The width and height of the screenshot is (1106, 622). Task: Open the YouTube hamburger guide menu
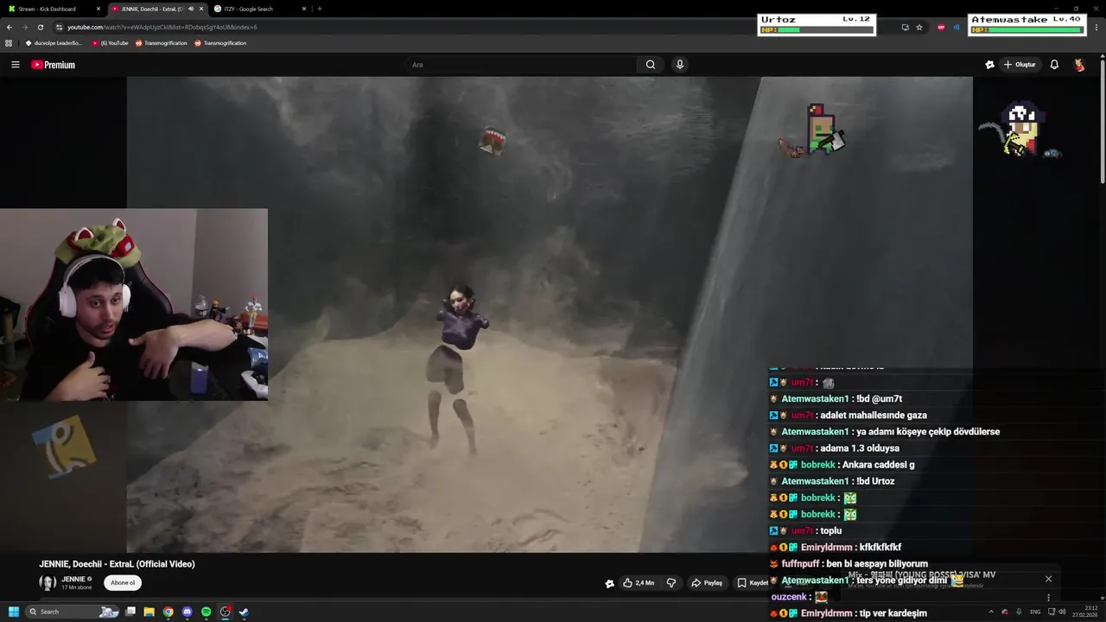15,65
